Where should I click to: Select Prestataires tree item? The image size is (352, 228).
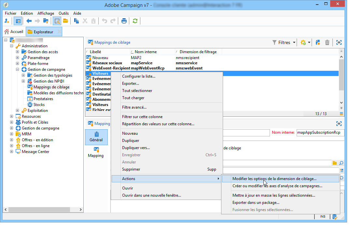43,99
